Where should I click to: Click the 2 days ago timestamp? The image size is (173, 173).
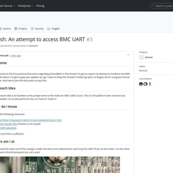[15, 55]
